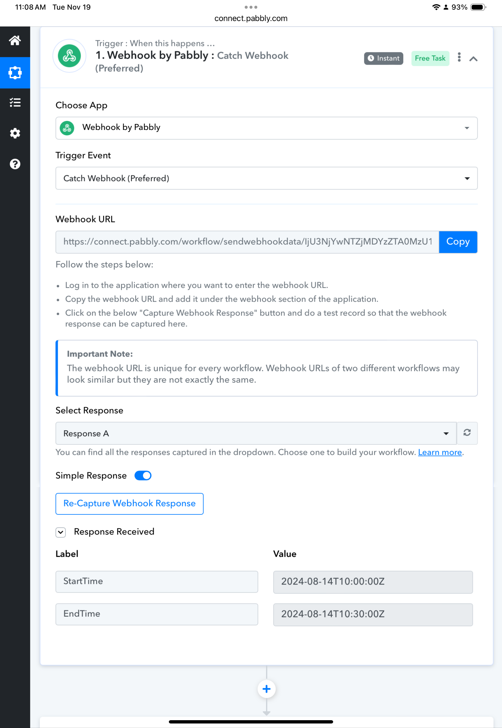This screenshot has height=728, width=502.
Task: Click the Free Task badge
Action: click(x=430, y=58)
